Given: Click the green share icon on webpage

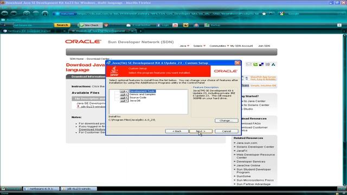Looking at the screenshot, I should (255, 64).
